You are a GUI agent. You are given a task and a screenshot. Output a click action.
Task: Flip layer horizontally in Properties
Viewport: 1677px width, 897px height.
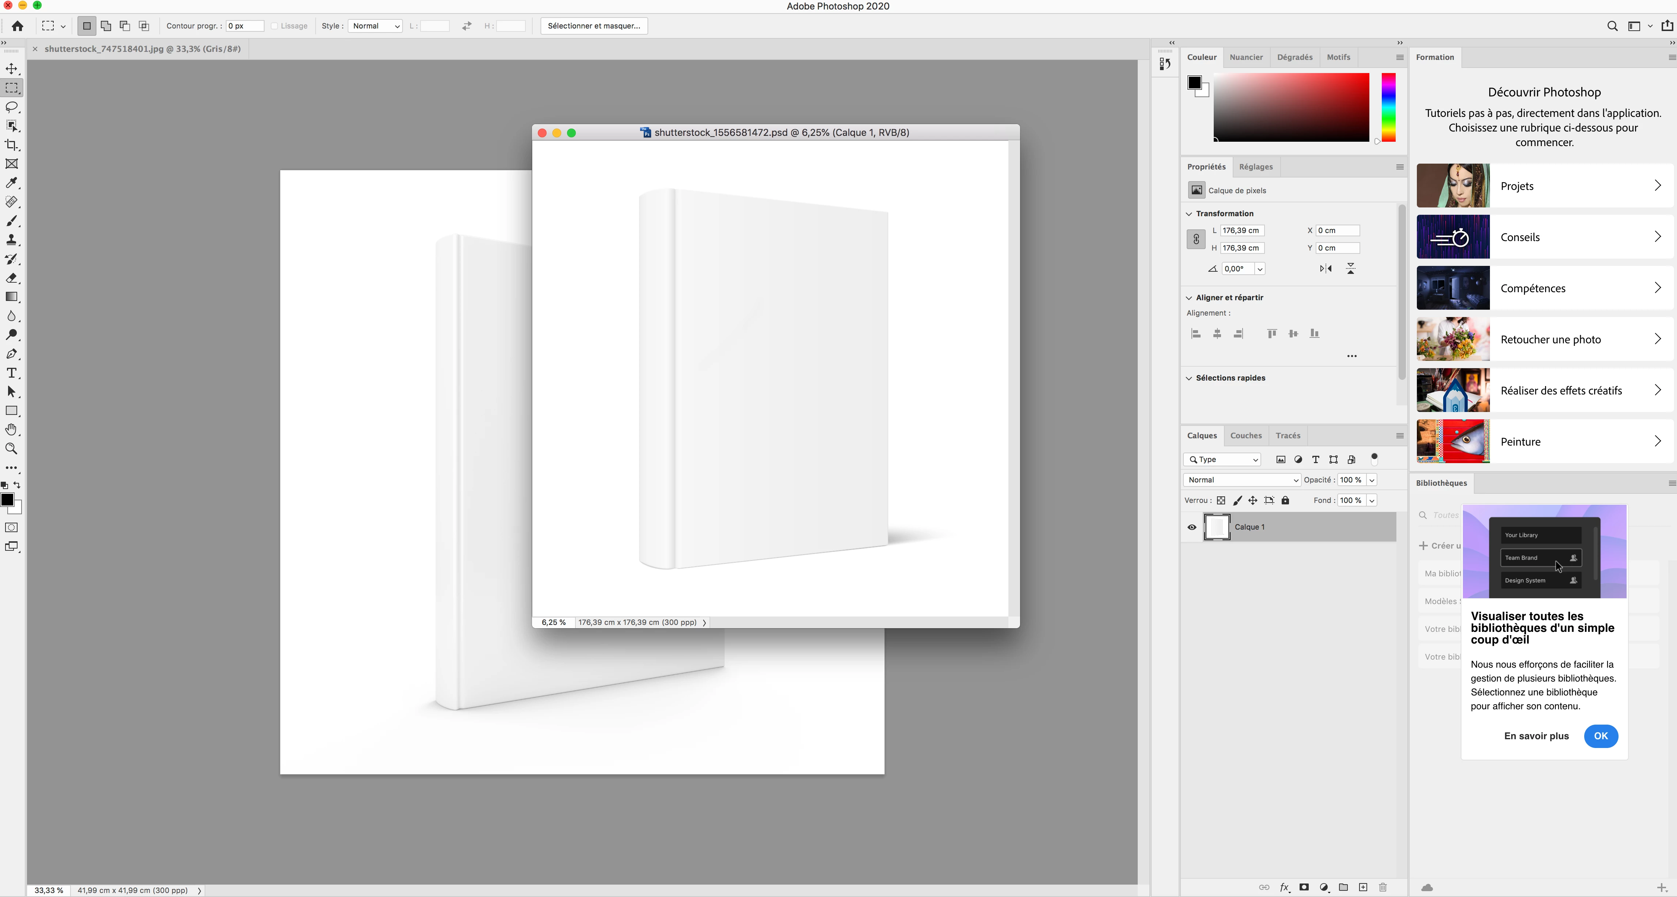(1326, 268)
